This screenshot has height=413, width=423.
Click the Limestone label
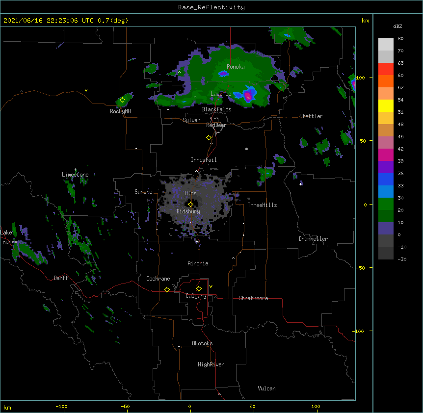tap(75, 175)
